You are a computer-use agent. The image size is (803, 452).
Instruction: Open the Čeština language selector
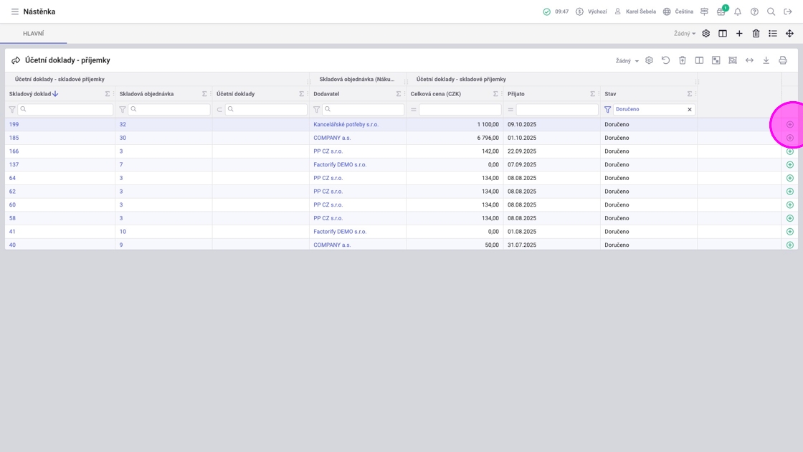678,11
